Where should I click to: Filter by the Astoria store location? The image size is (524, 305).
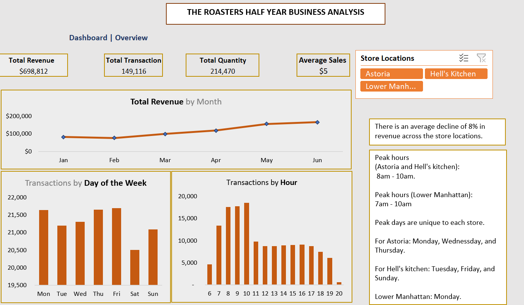pos(391,74)
